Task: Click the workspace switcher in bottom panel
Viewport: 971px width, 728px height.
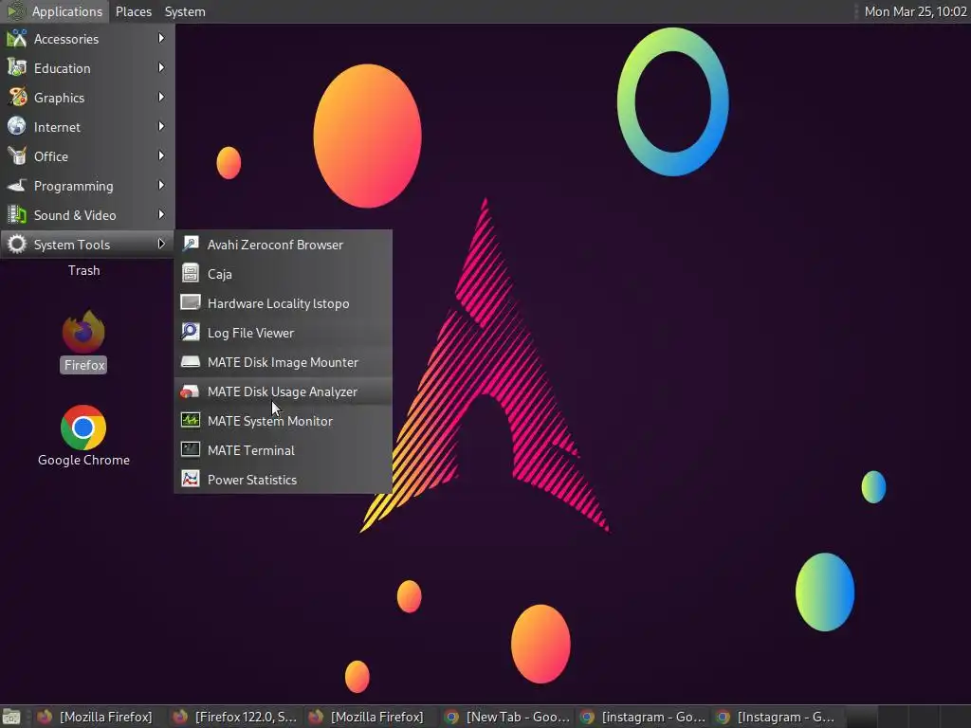Action: pos(909,717)
